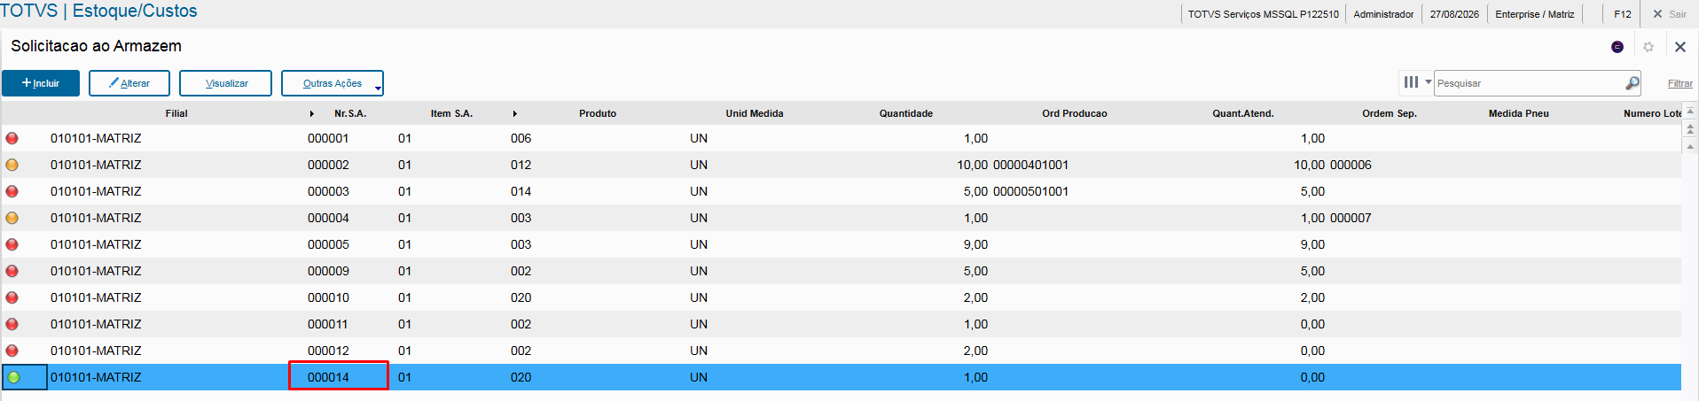Open the column layout icon
Image resolution: width=1699 pixels, height=401 pixels.
click(x=1411, y=82)
